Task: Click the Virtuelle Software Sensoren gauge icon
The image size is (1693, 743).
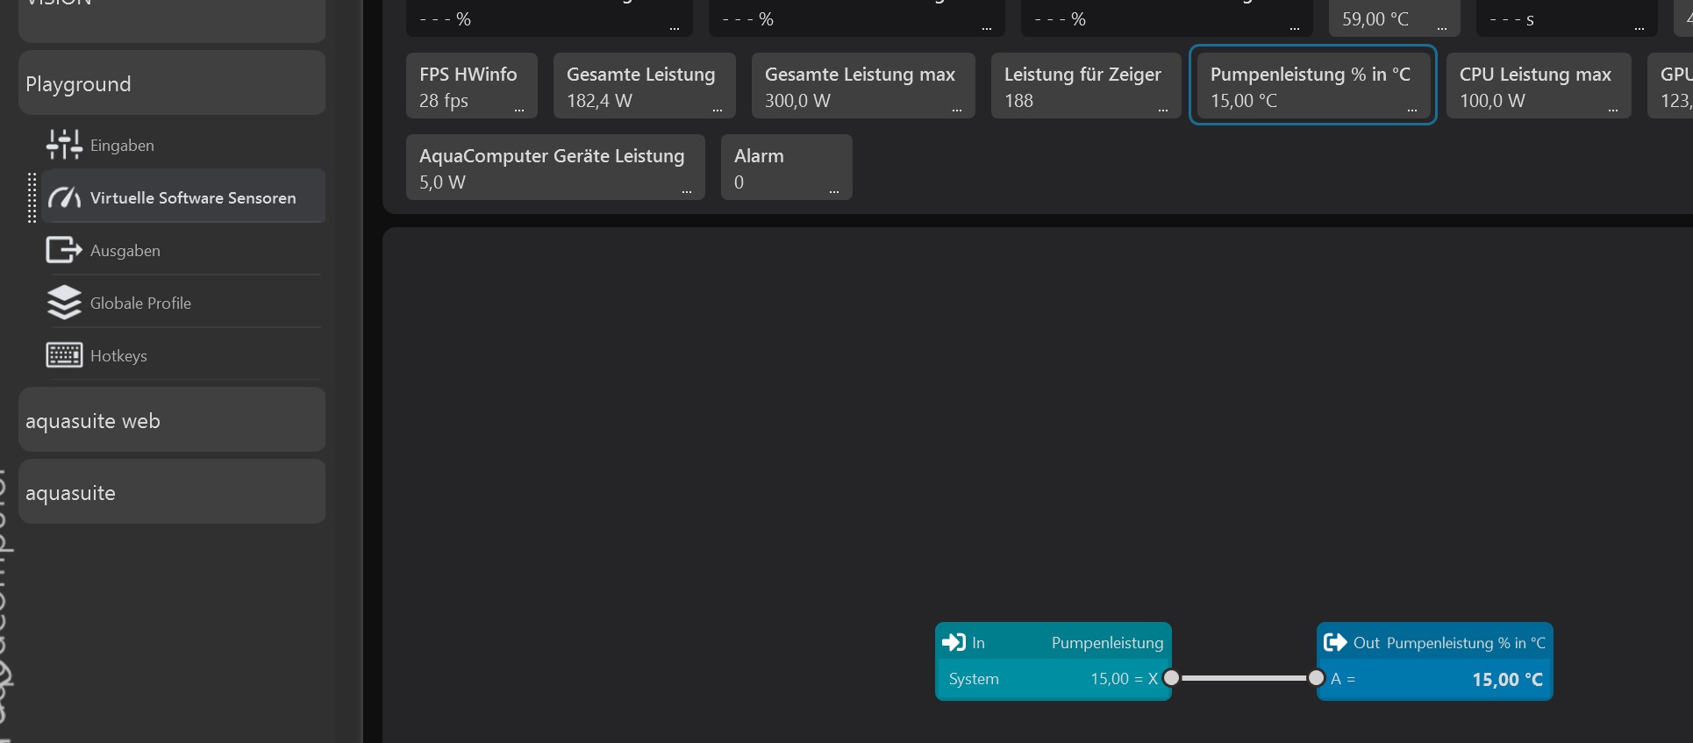Action: 64,198
